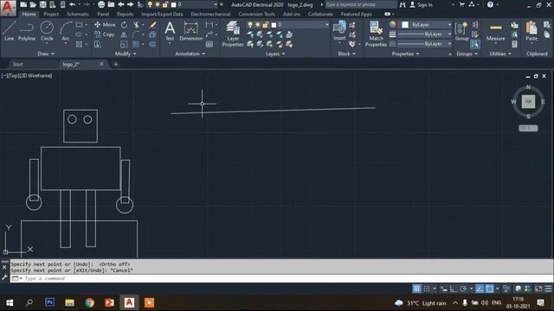This screenshot has width=554, height=311.
Task: Click the Plot print icon in quick access
Action: [101, 4]
